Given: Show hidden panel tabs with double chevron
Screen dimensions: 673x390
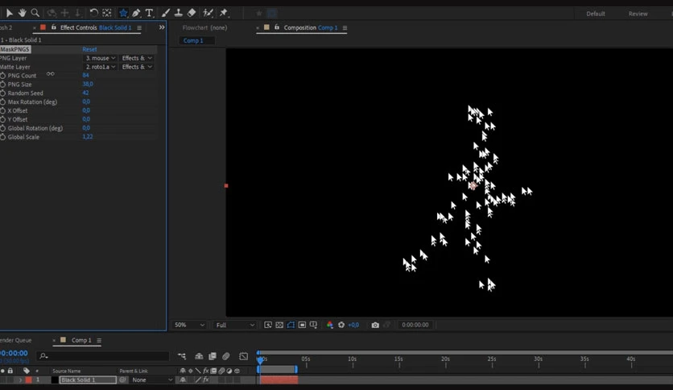Looking at the screenshot, I should (x=162, y=27).
